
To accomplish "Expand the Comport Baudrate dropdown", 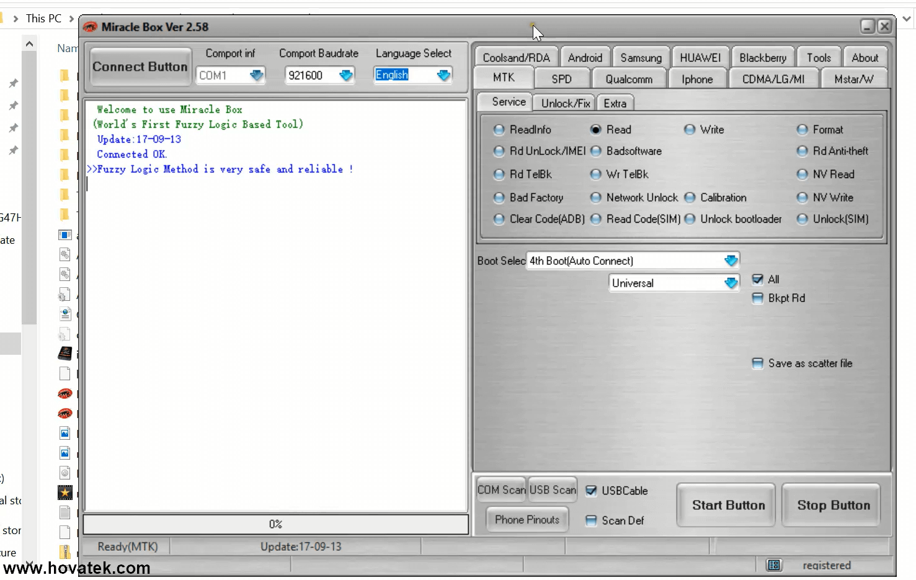I will pyautogui.click(x=345, y=75).
